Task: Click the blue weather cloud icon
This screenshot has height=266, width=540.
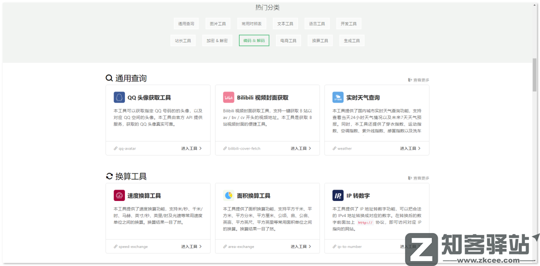Action: click(x=338, y=97)
